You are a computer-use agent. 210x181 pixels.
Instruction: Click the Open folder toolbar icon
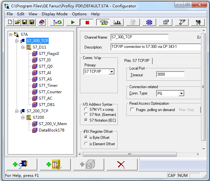coord(17,22)
